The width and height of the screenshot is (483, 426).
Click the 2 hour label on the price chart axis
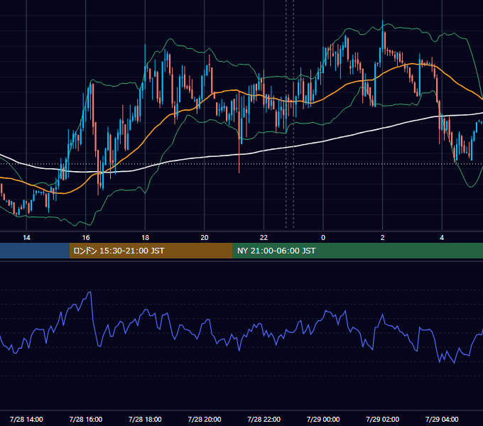pos(383,238)
